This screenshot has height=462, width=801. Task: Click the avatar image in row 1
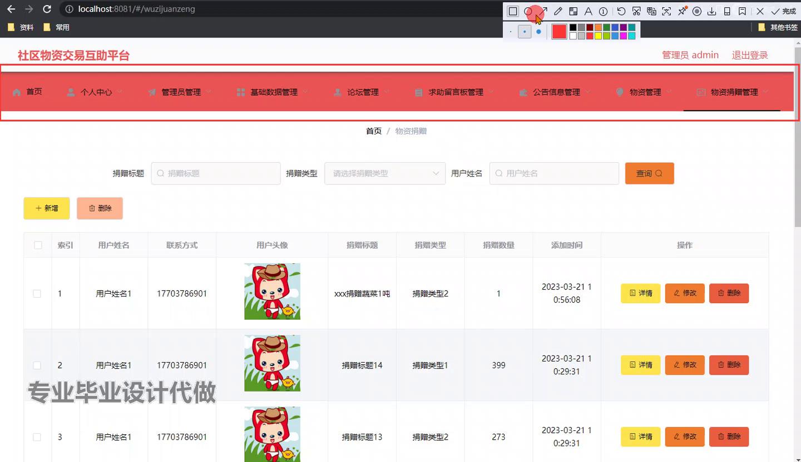point(272,292)
